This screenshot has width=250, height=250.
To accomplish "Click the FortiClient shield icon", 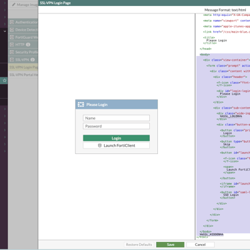I will click(x=99, y=145).
